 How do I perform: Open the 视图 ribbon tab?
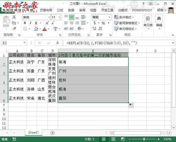(x=93, y=10)
